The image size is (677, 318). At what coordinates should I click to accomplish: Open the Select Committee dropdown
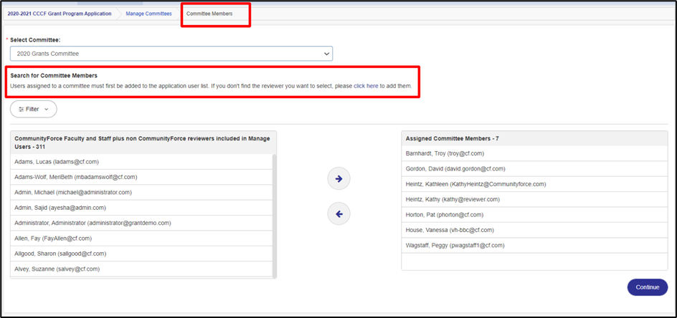pos(171,54)
